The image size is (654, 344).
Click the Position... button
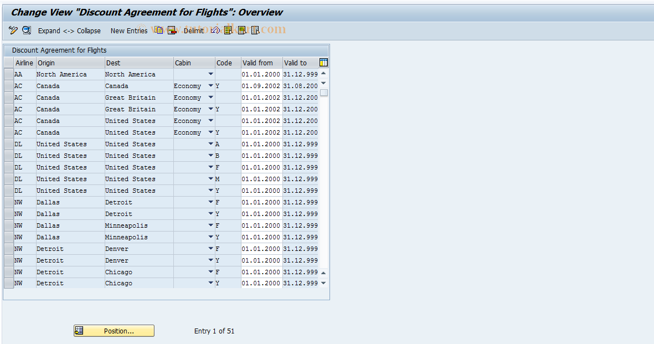[114, 331]
